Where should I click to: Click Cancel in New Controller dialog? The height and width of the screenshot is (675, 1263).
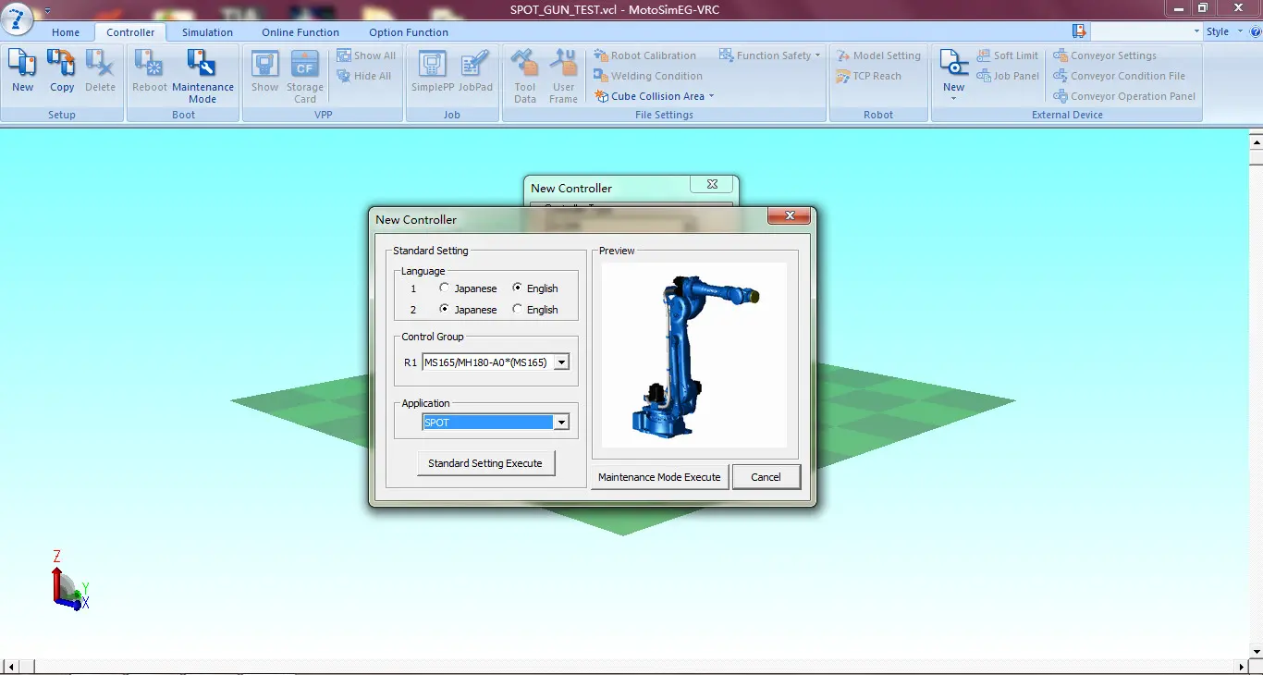pos(766,477)
